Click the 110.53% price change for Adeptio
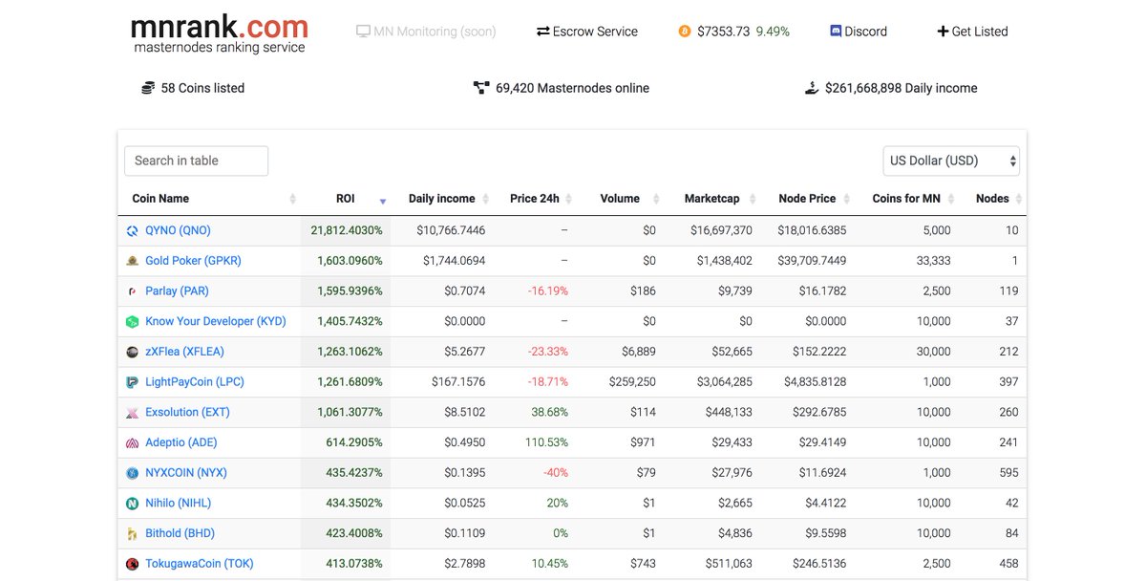The width and height of the screenshot is (1146, 581). tap(546, 442)
